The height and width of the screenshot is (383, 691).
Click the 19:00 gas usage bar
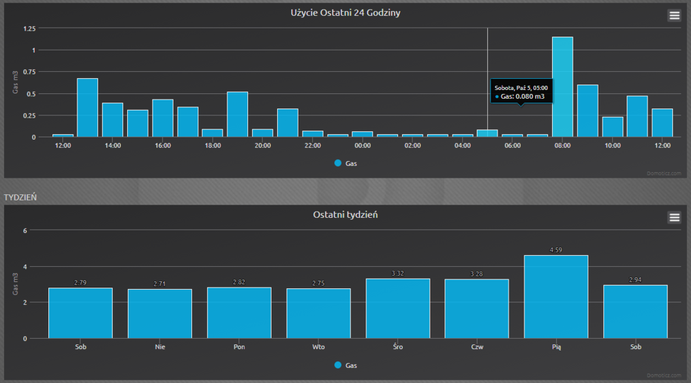tap(238, 115)
